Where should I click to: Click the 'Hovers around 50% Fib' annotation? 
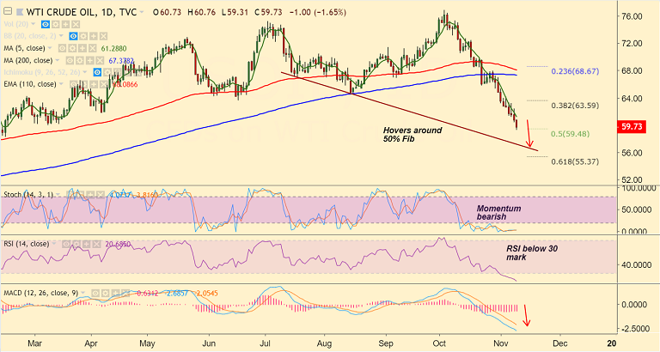click(x=412, y=135)
